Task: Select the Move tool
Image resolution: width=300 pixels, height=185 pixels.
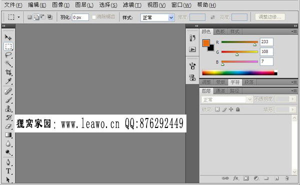Action: point(8,37)
